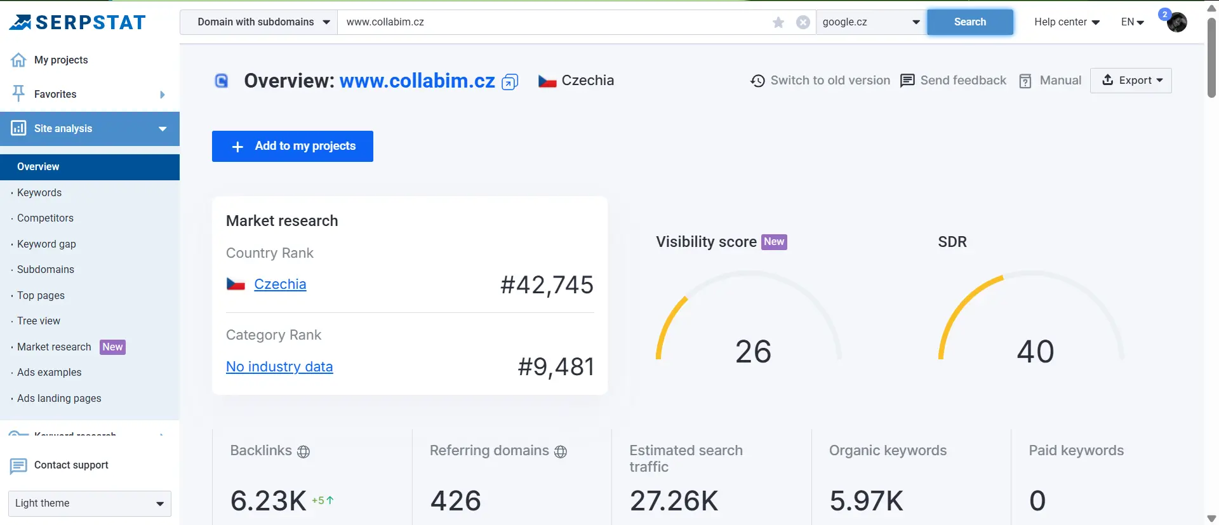Open the Light theme selector
Image resolution: width=1219 pixels, height=525 pixels.
[x=90, y=503]
